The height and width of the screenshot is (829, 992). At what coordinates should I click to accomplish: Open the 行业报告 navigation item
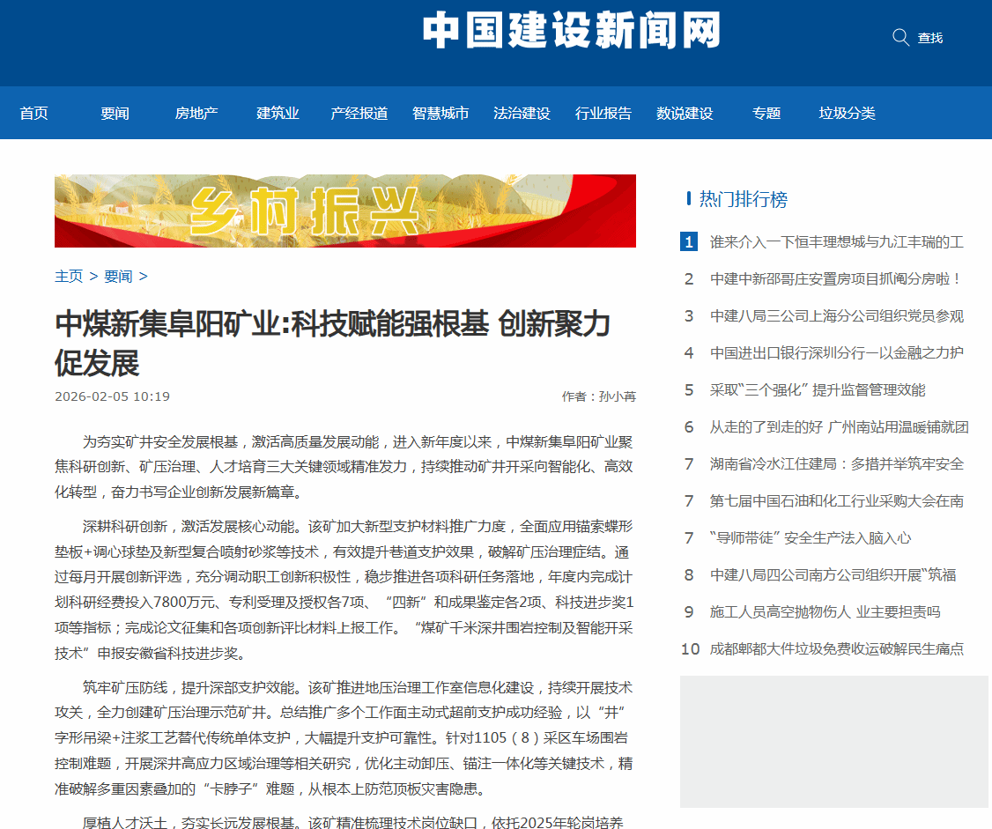click(603, 114)
